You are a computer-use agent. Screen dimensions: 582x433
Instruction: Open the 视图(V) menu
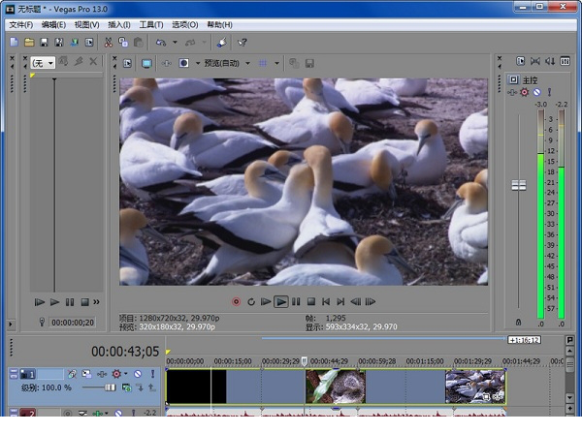[87, 25]
